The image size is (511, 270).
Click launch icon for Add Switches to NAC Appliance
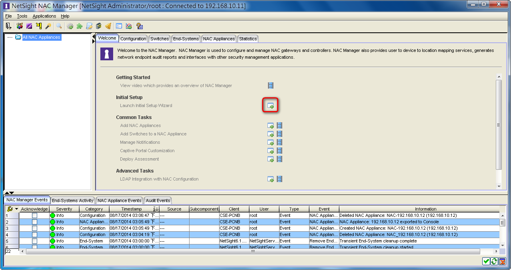click(271, 134)
